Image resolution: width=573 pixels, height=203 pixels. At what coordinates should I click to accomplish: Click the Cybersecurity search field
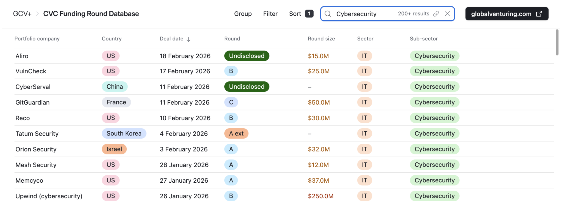click(x=364, y=14)
